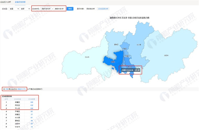The height and width of the screenshot is (130, 199).
Task: Open the count link 132
Action: [x=32, y=105]
